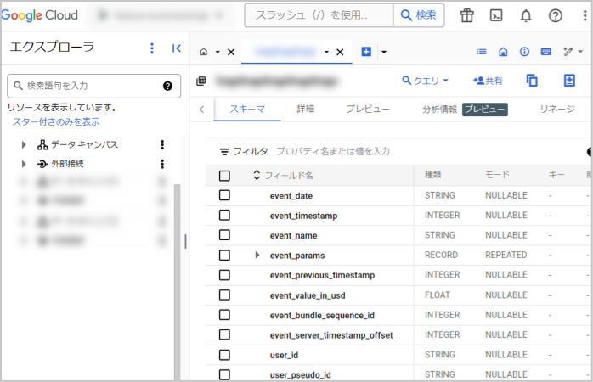Expand the データ キャンバス tree node
The image size is (593, 382).
tap(24, 144)
